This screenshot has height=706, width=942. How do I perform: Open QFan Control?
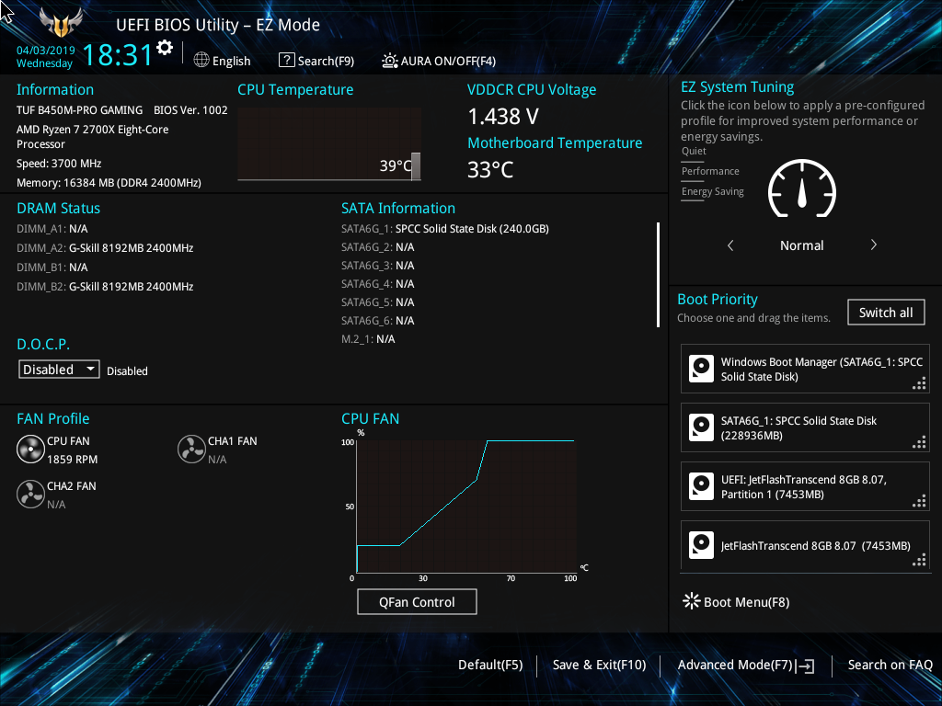417,601
